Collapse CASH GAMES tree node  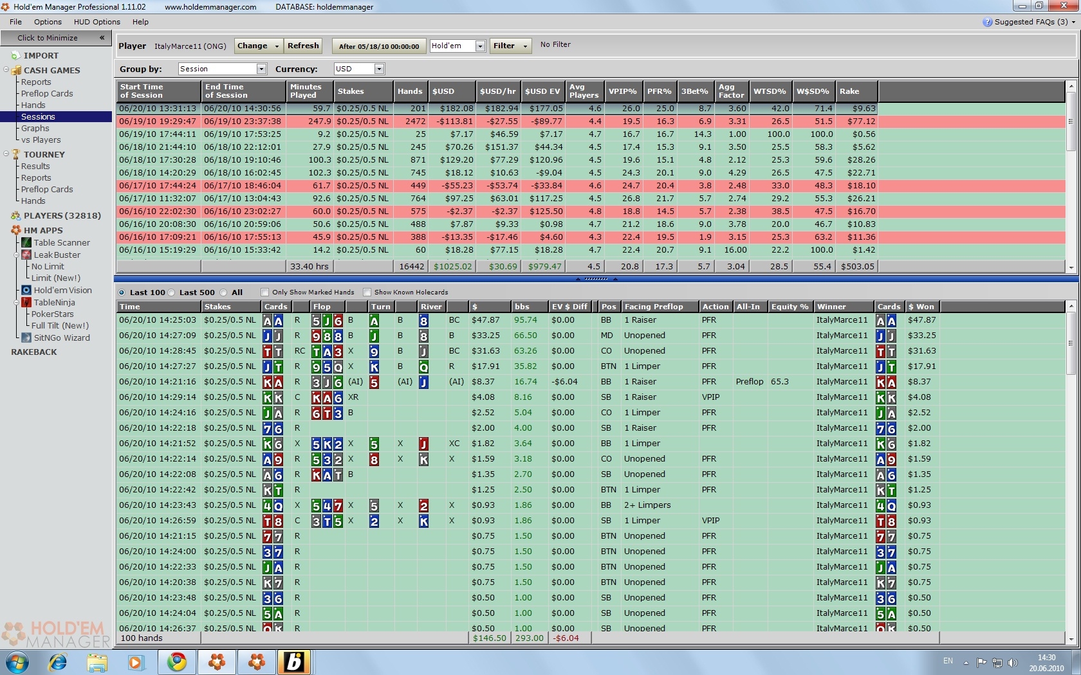[6, 69]
